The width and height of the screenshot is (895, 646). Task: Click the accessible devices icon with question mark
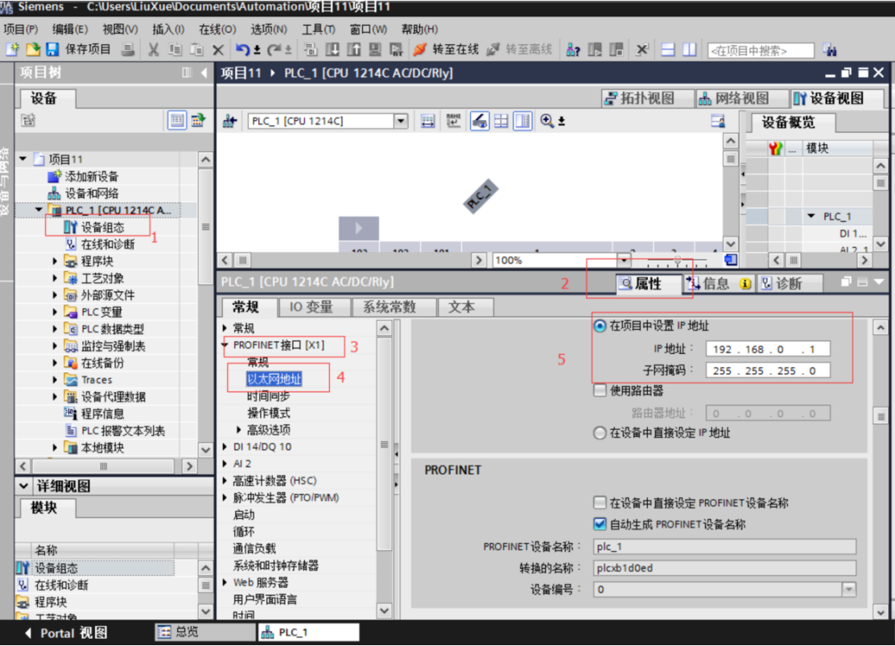click(x=573, y=50)
